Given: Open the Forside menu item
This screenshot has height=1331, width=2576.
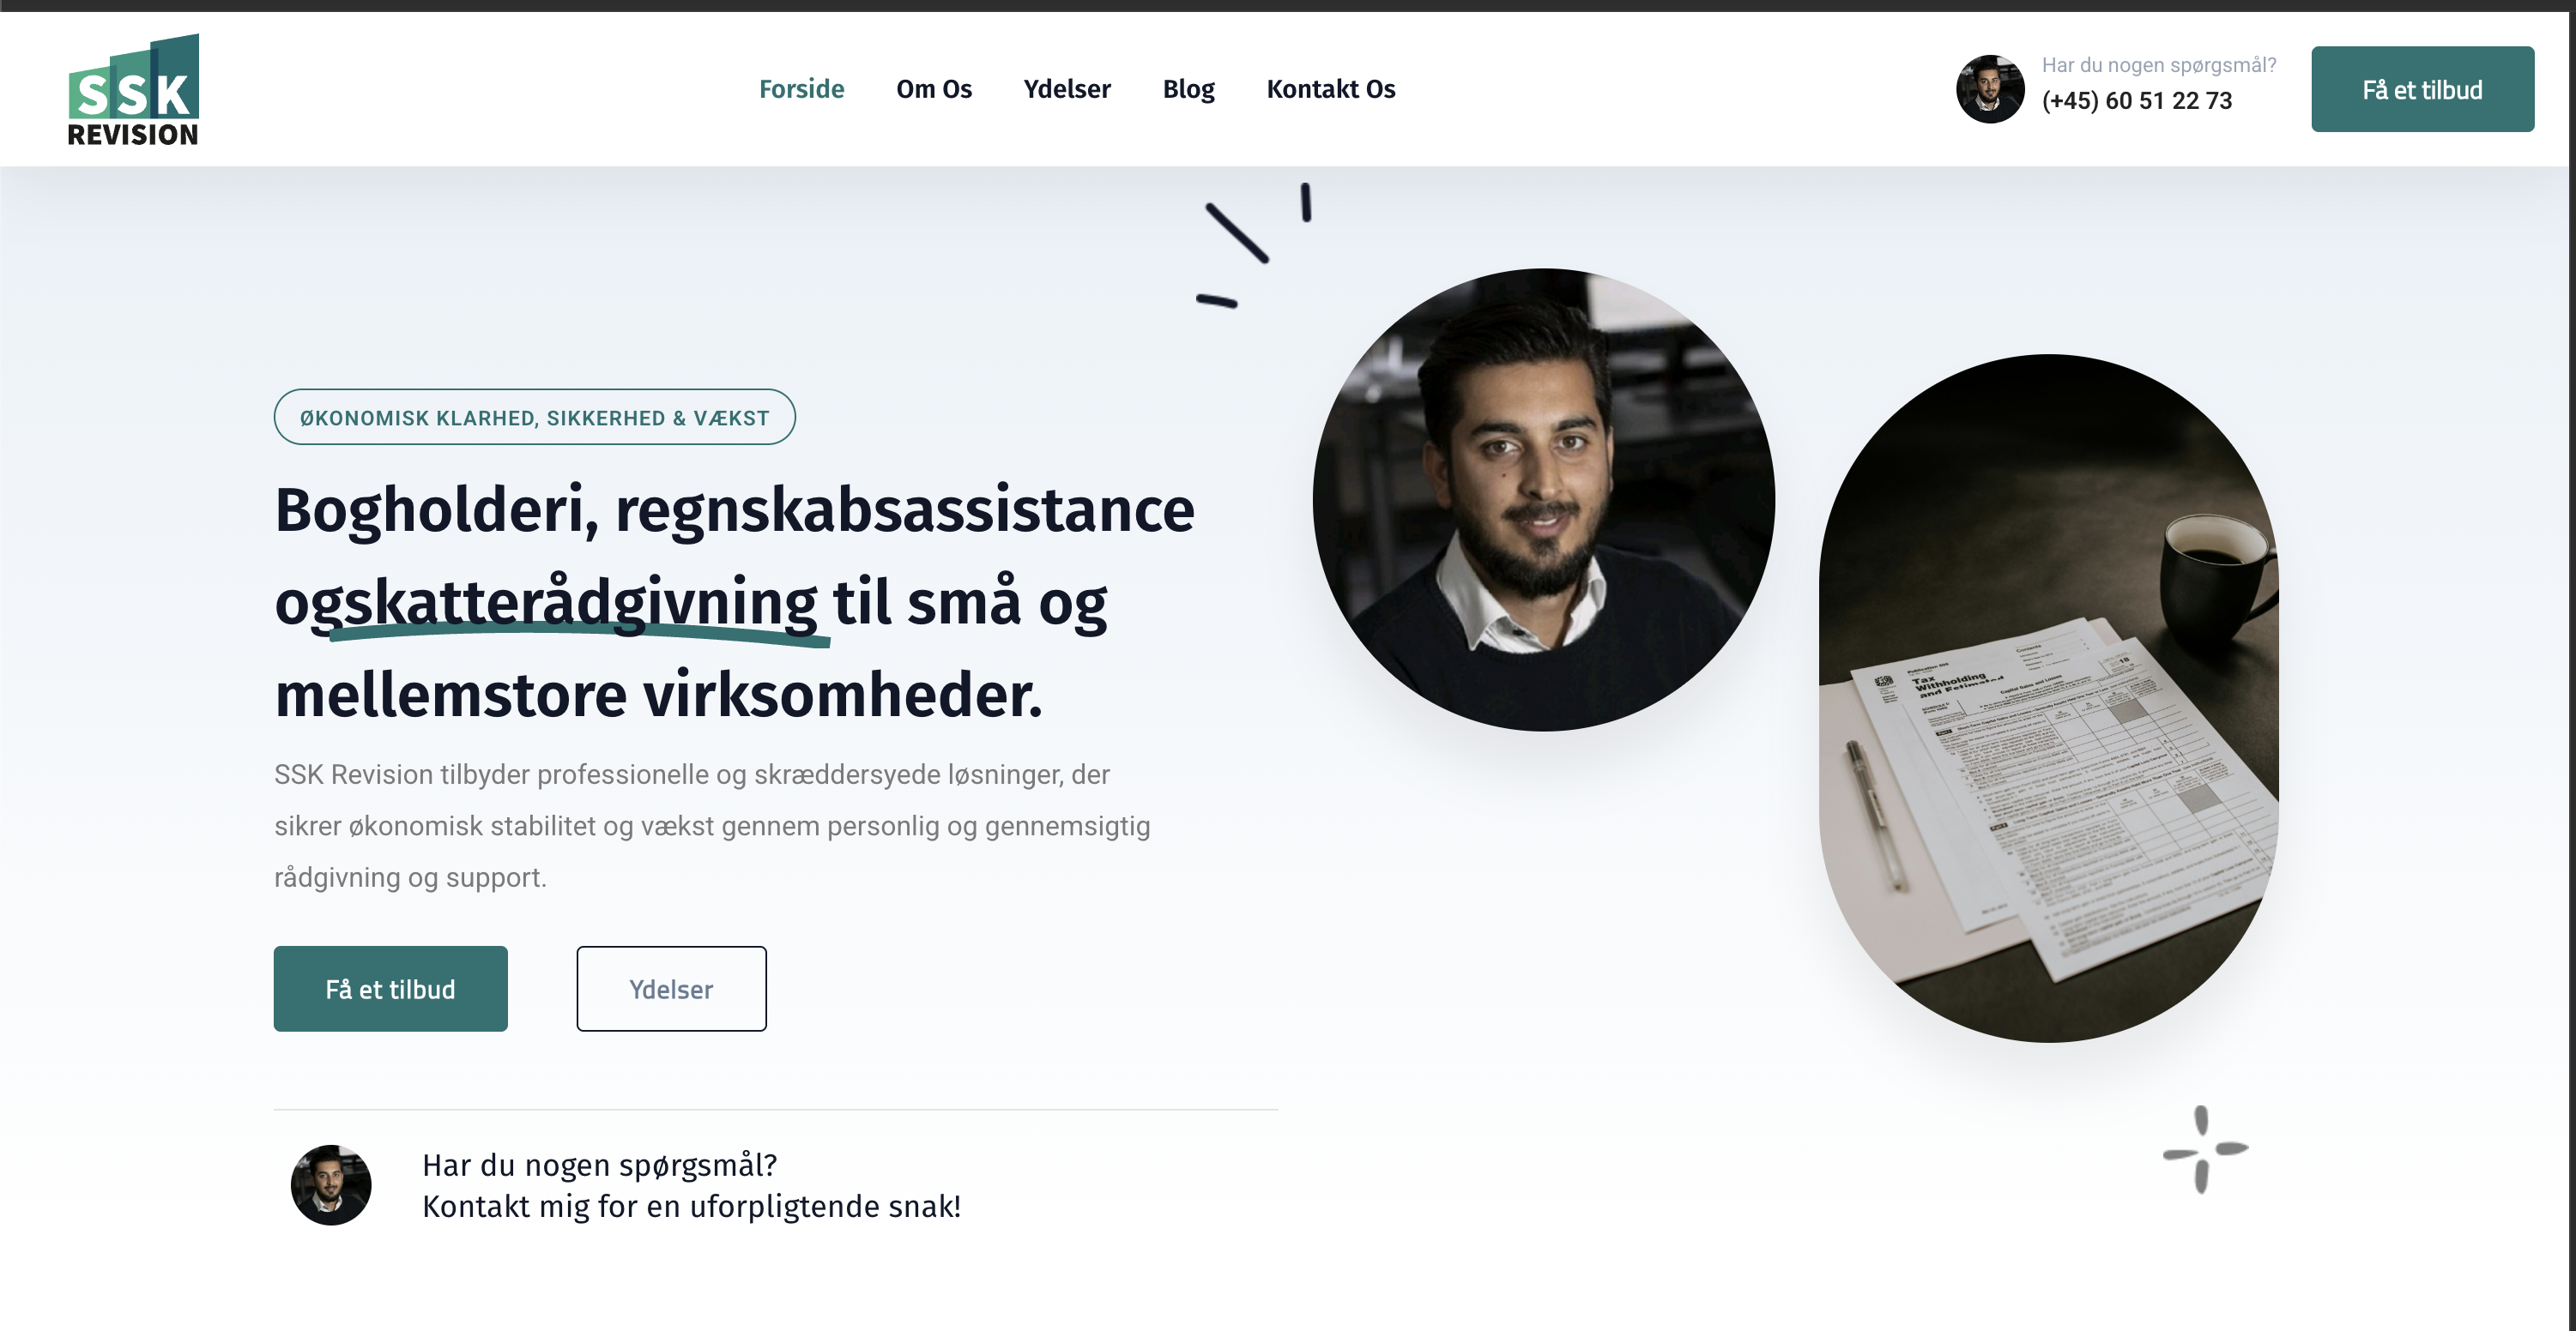Looking at the screenshot, I should click(x=801, y=89).
